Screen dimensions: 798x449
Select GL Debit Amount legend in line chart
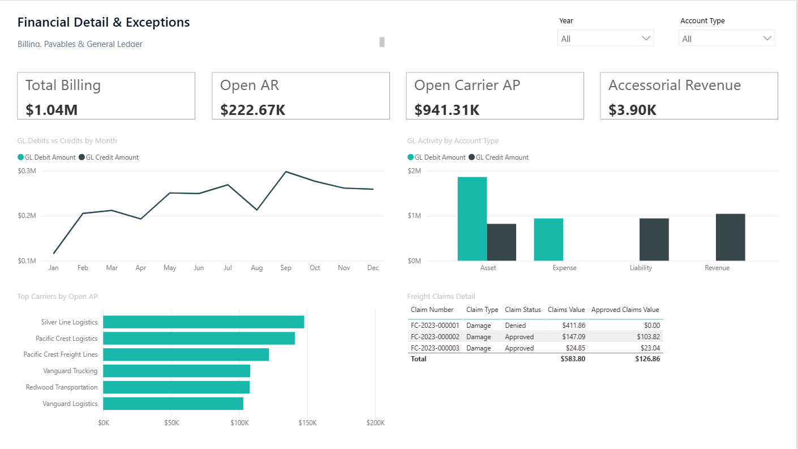click(x=47, y=157)
